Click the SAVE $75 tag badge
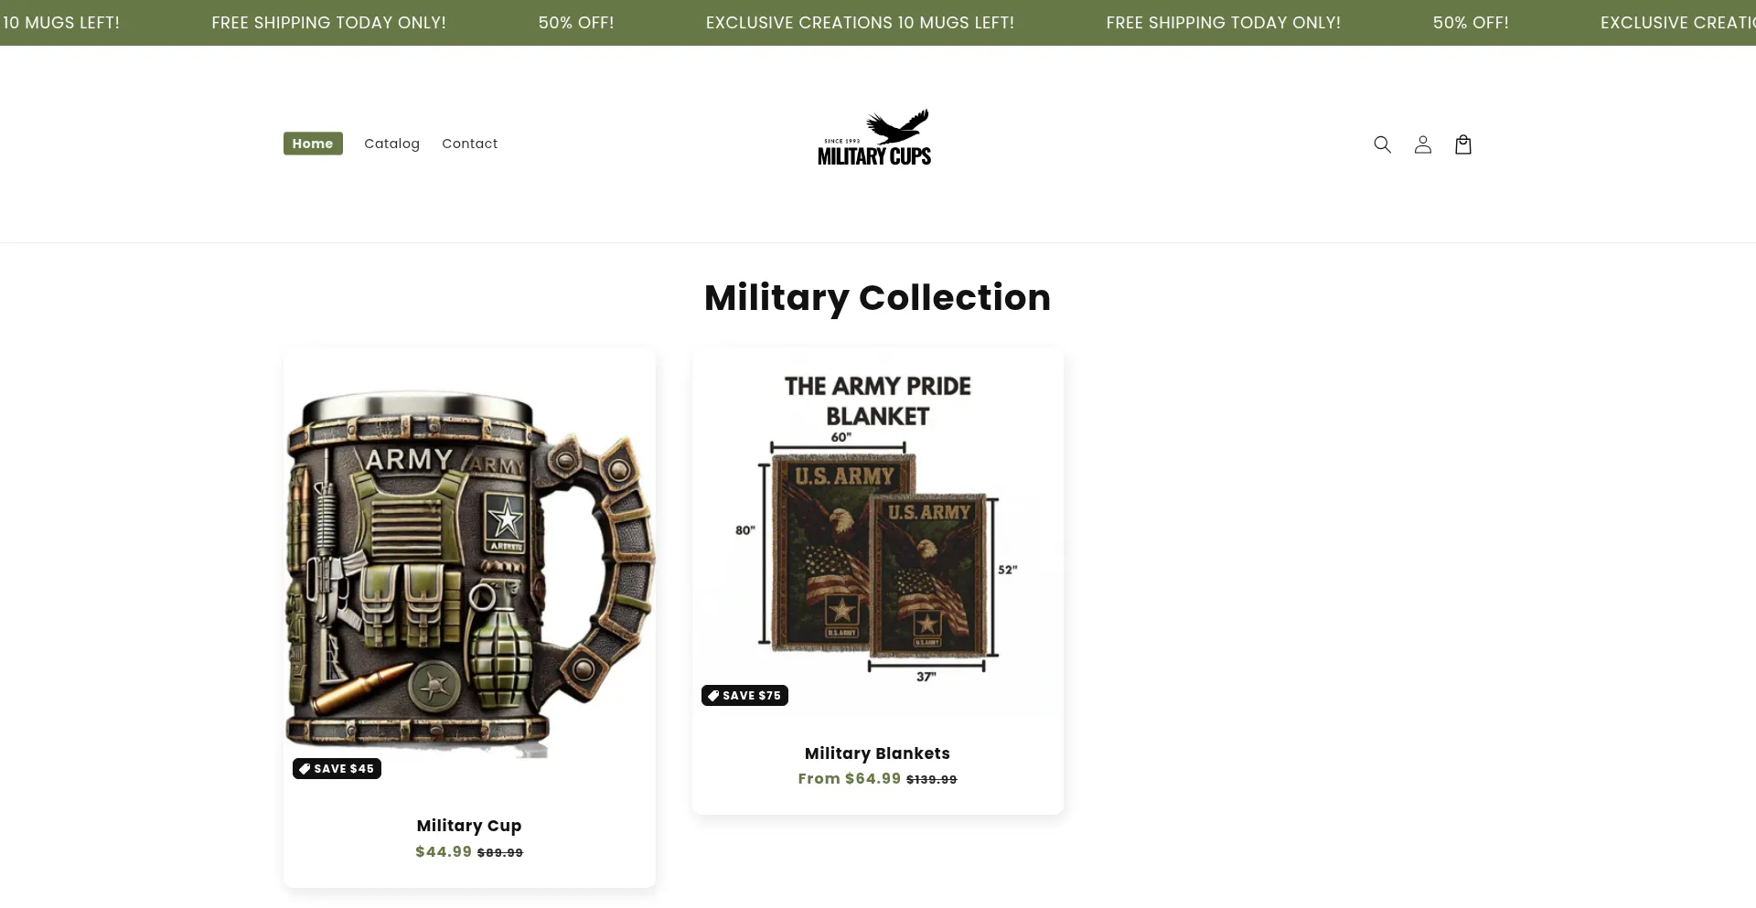This screenshot has width=1756, height=908. pyautogui.click(x=744, y=696)
